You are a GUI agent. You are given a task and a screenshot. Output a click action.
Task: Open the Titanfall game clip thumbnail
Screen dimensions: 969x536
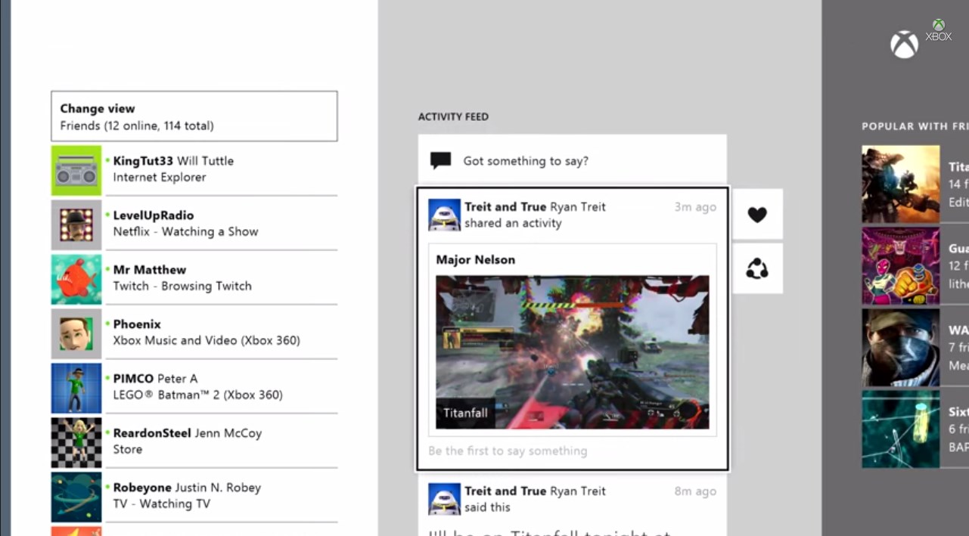tap(573, 352)
